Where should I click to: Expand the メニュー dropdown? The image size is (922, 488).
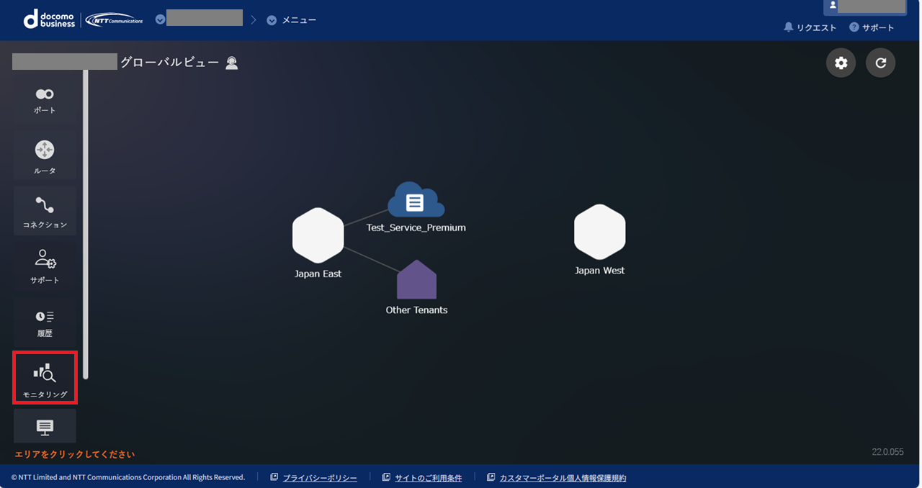pyautogui.click(x=292, y=20)
